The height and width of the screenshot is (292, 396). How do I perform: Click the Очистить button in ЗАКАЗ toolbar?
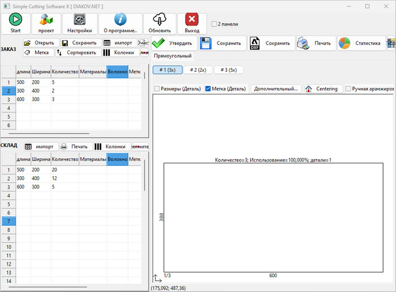pyautogui.click(x=143, y=43)
